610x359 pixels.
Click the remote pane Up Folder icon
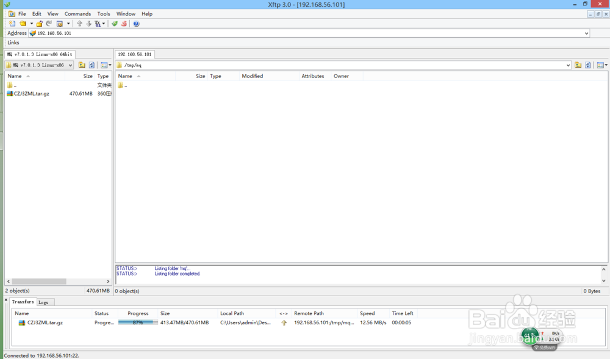578,65
